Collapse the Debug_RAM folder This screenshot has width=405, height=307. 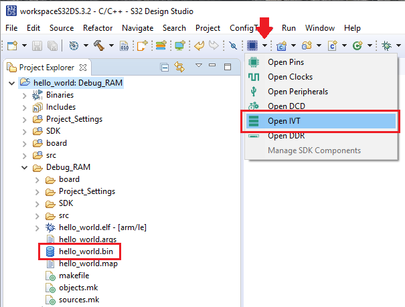(24, 167)
